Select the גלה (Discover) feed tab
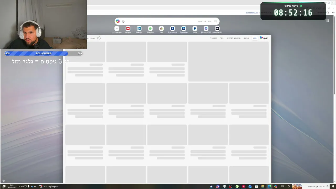 [x=255, y=38]
